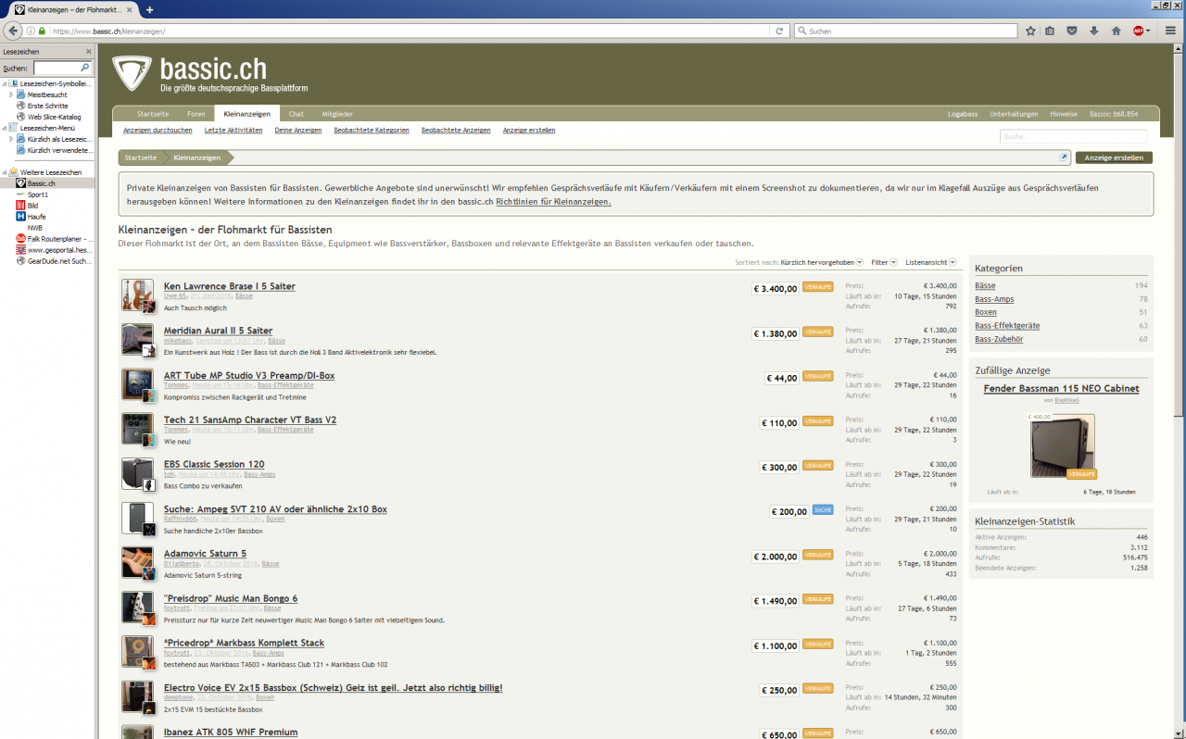Click the Fender Bassman cabinet thumbnail
The image size is (1186, 739).
1062,445
